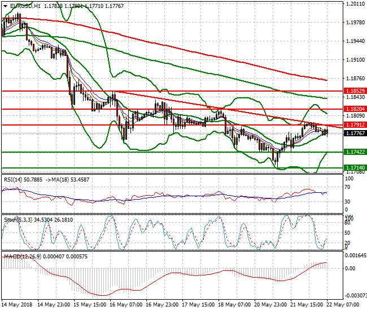Image resolution: width=367 pixels, height=311 pixels.
Task: Click the 16 May 07:00 time label
Action: (126, 305)
